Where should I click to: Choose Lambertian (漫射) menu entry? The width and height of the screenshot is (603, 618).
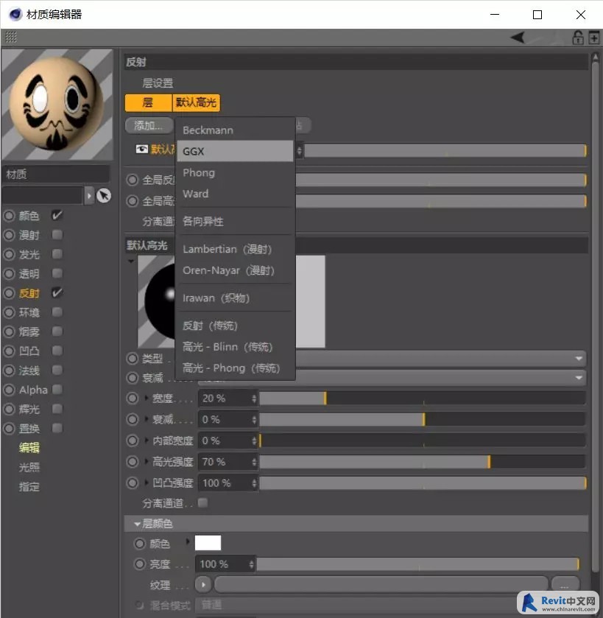pyautogui.click(x=235, y=249)
